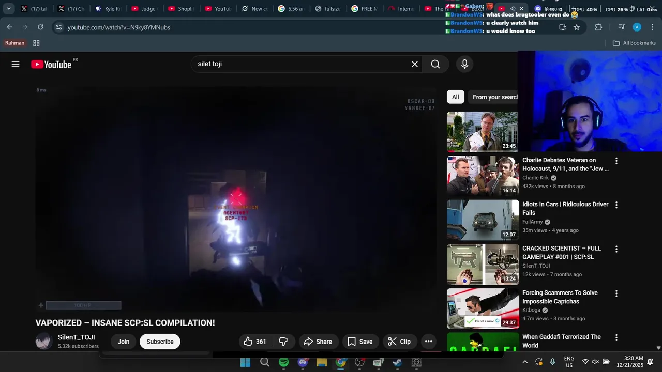Open the YouTube hamburger guide menu
Screen dimensions: 662x372
point(16,64)
